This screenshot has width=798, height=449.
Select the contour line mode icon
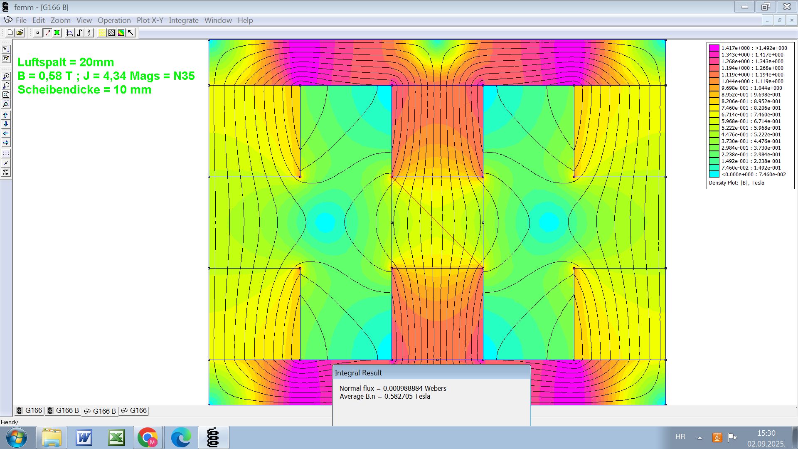(47, 32)
